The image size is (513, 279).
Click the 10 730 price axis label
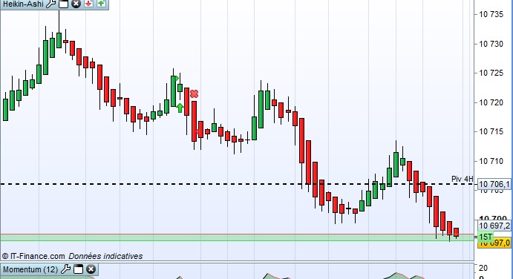point(491,44)
